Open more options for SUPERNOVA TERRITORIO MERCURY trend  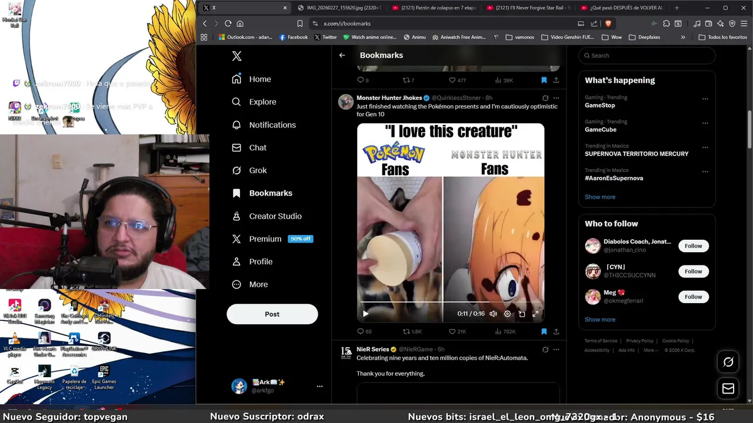tap(705, 147)
